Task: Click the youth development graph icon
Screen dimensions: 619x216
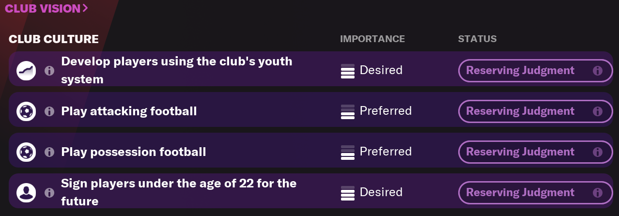Action: (x=26, y=71)
